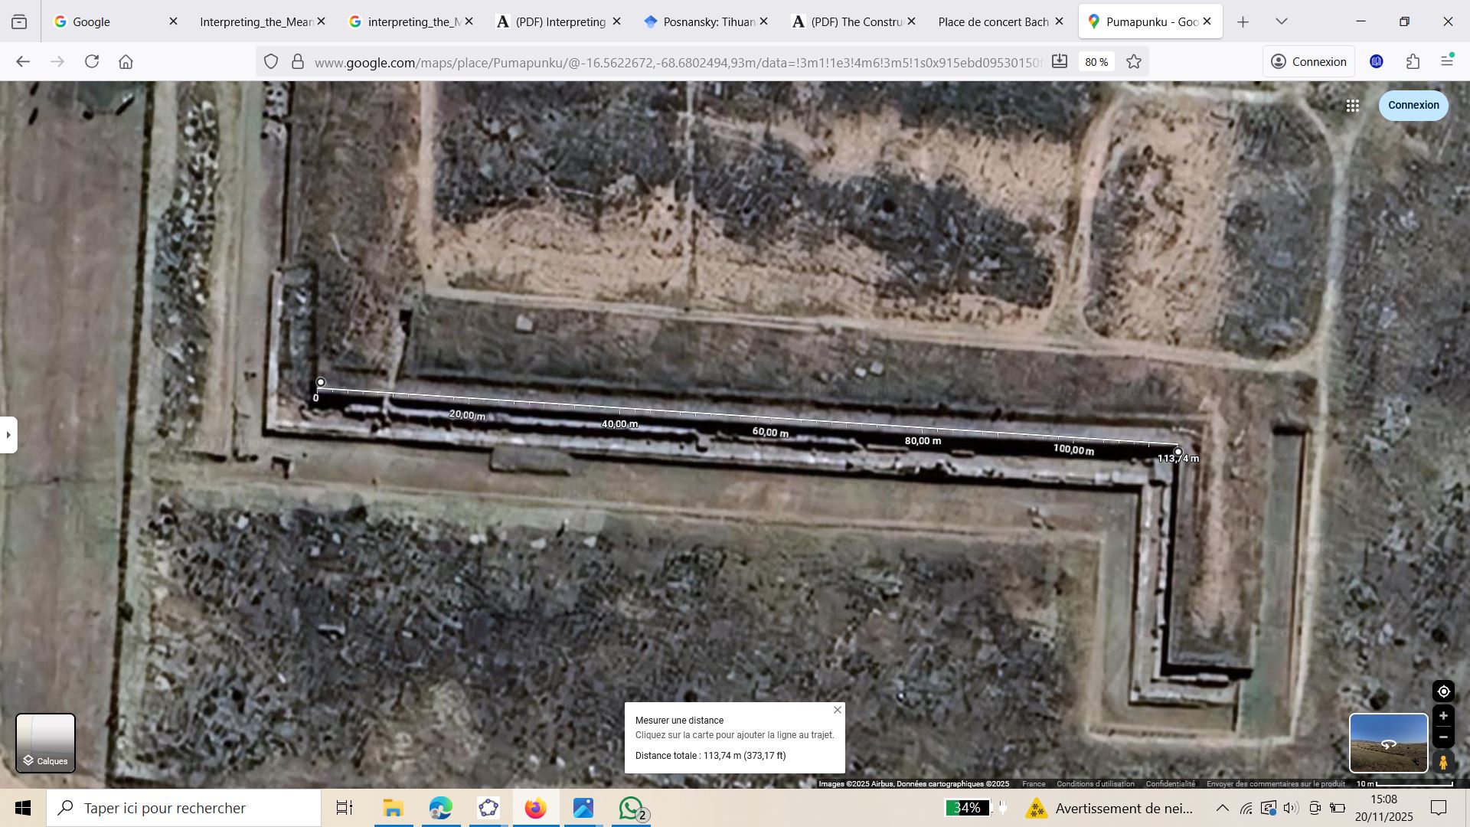The height and width of the screenshot is (827, 1470).
Task: Click the Firefox shield tracking protection icon
Action: [x=271, y=62]
